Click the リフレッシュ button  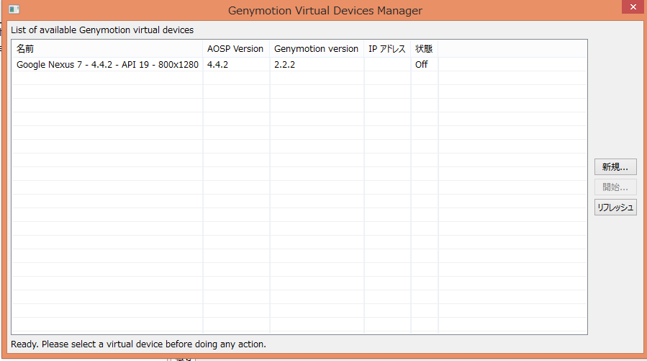(x=615, y=208)
